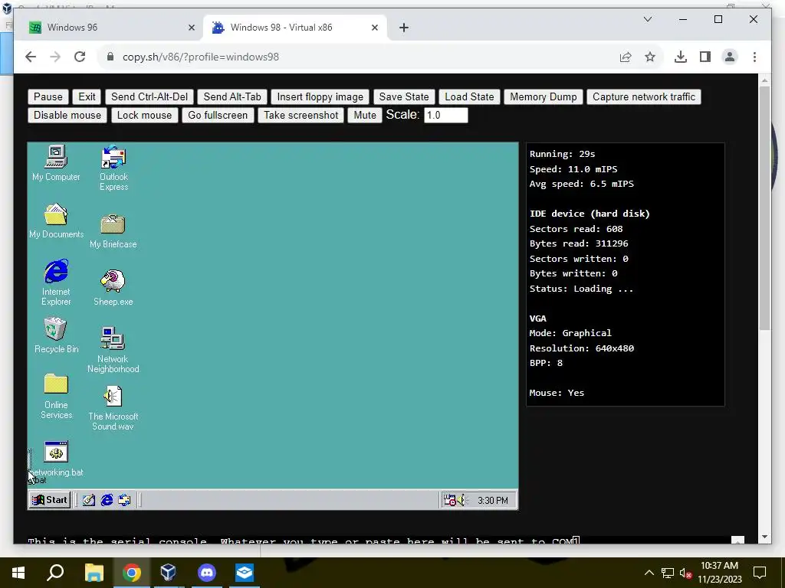Click the Load State button

[x=469, y=96]
